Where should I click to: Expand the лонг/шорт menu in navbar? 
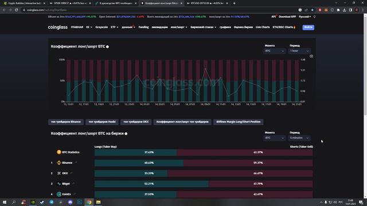(179, 27)
